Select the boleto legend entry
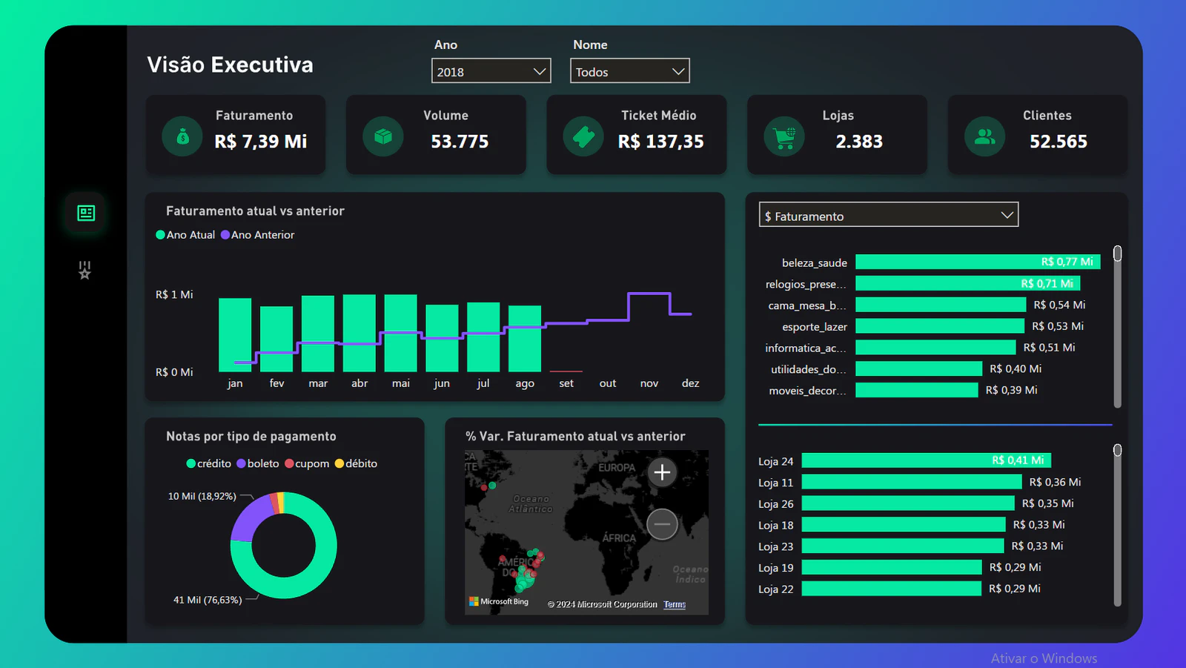1186x668 pixels. 258,463
